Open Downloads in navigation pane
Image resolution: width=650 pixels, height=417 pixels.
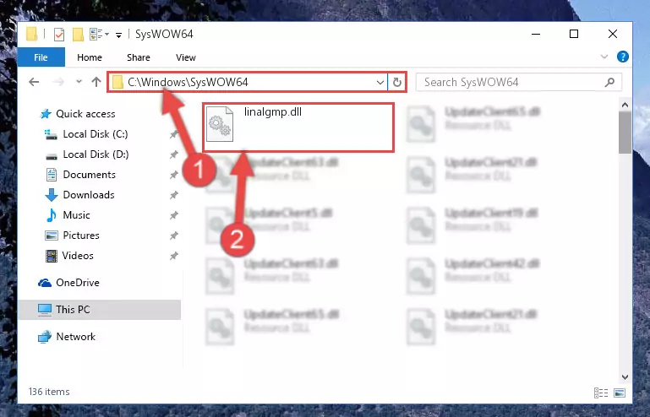pyautogui.click(x=89, y=195)
